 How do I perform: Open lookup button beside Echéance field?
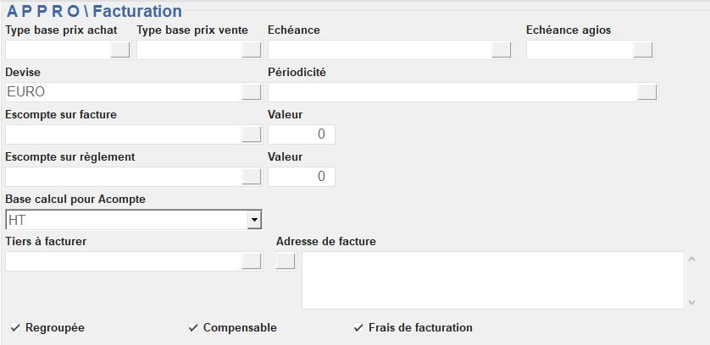click(502, 50)
